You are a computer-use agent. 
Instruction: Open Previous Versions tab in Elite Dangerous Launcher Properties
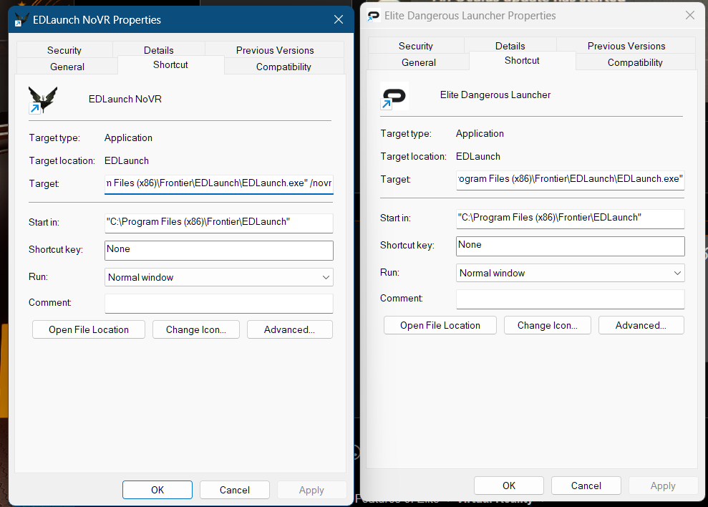click(x=626, y=46)
